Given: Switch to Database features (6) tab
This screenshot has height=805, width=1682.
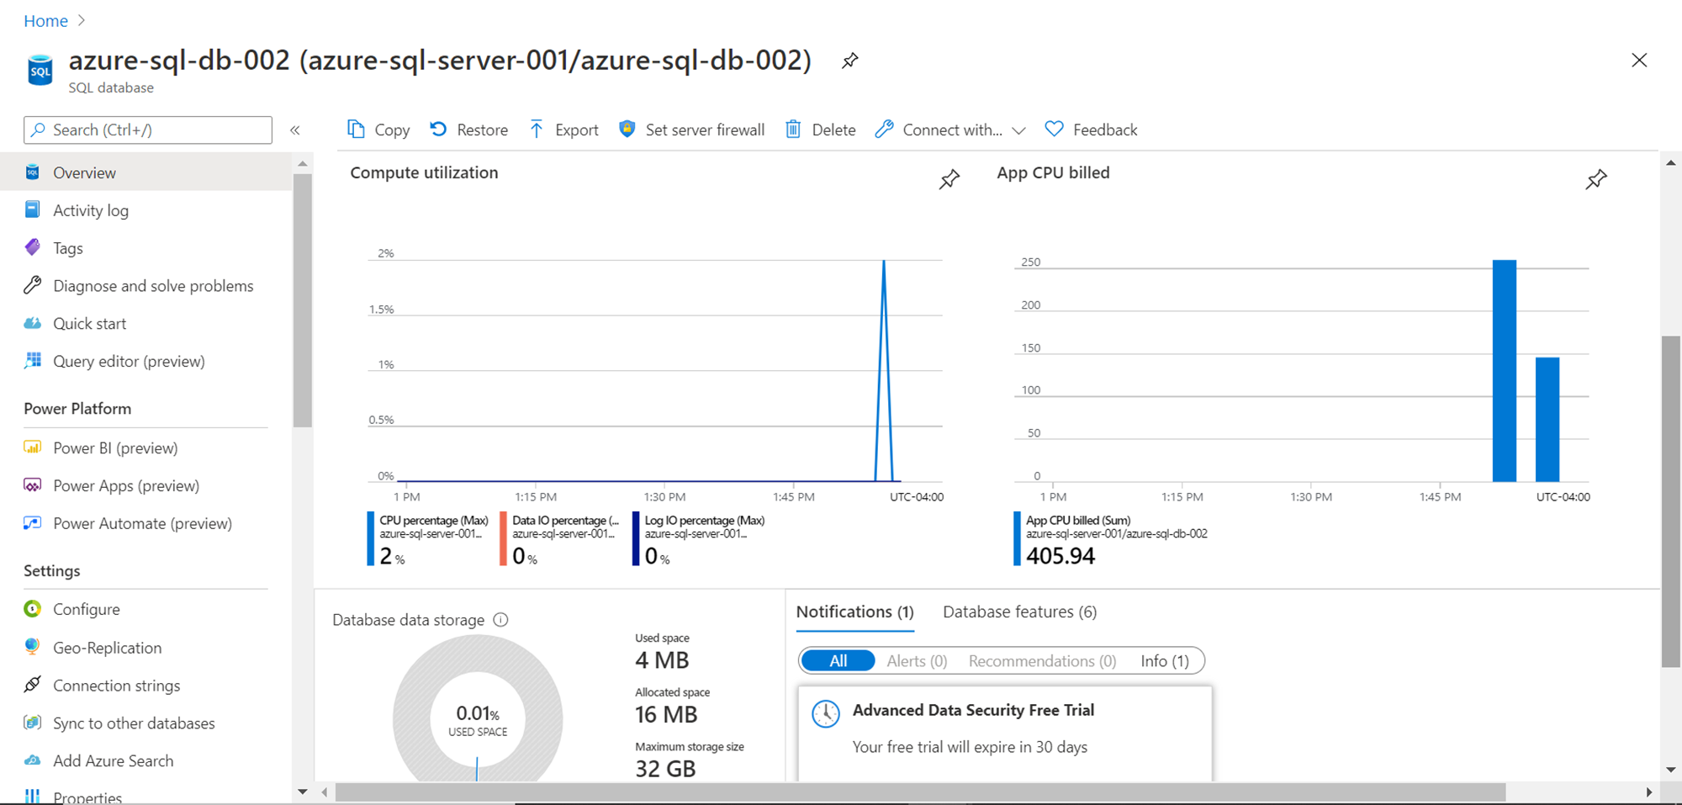Looking at the screenshot, I should pyautogui.click(x=1019, y=612).
